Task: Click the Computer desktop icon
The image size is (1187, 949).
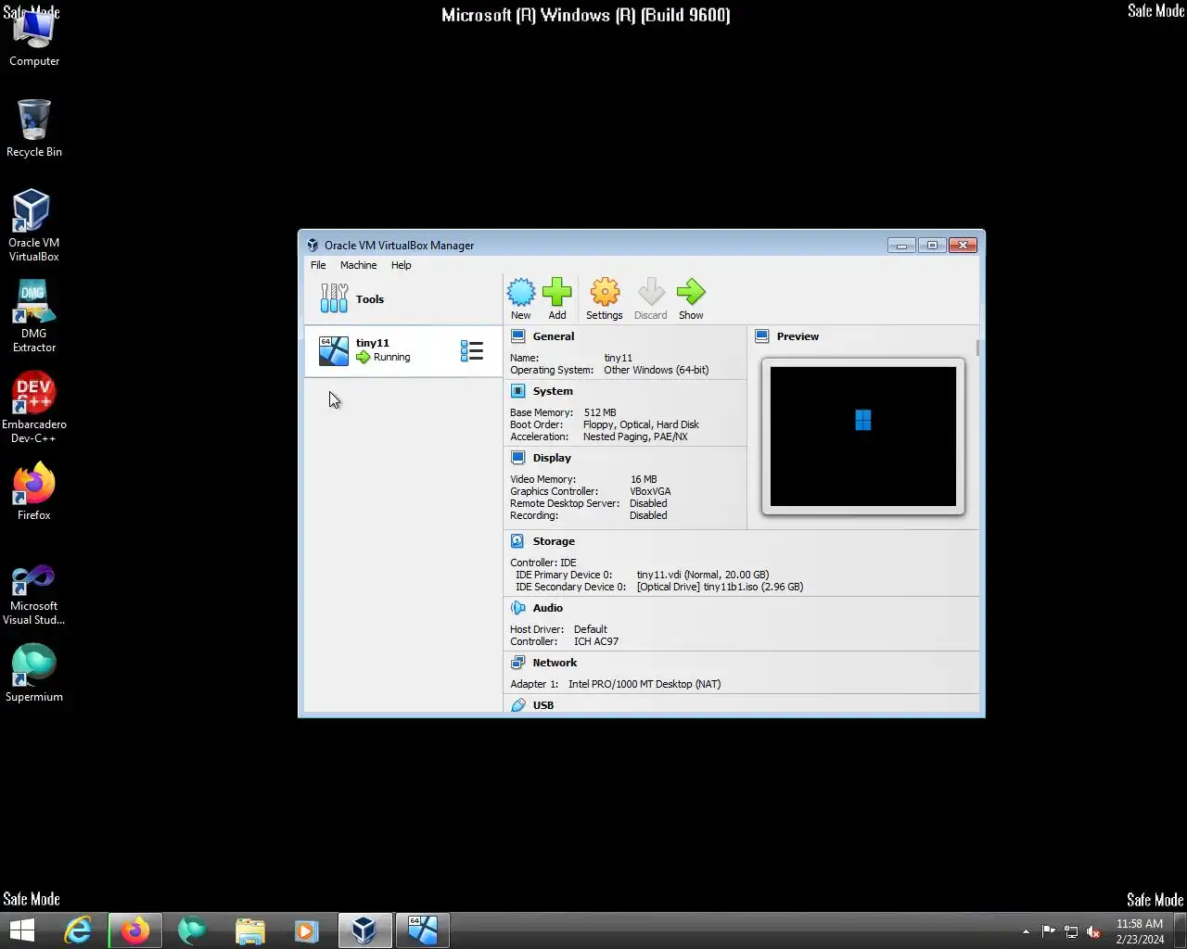Action: (34, 39)
